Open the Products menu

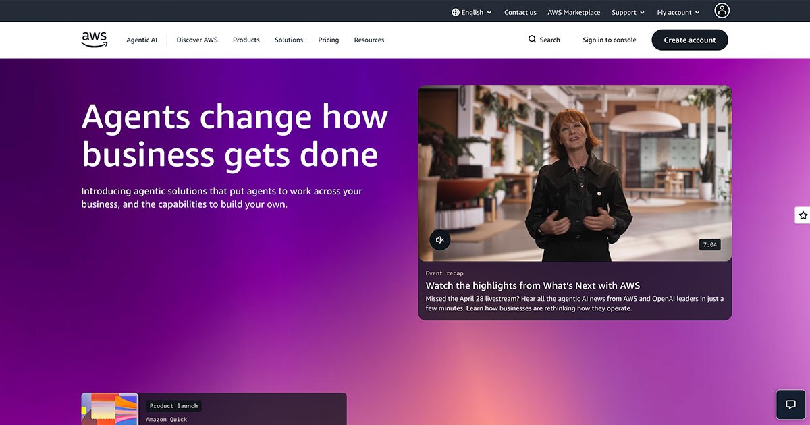point(246,40)
